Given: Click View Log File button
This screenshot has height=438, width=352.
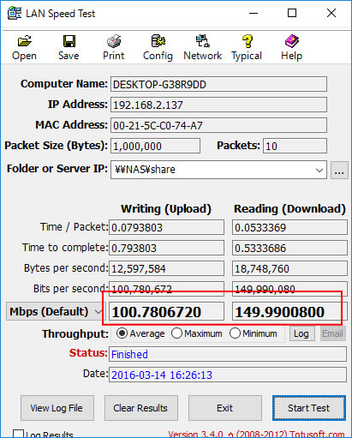Looking at the screenshot, I should [x=57, y=408].
